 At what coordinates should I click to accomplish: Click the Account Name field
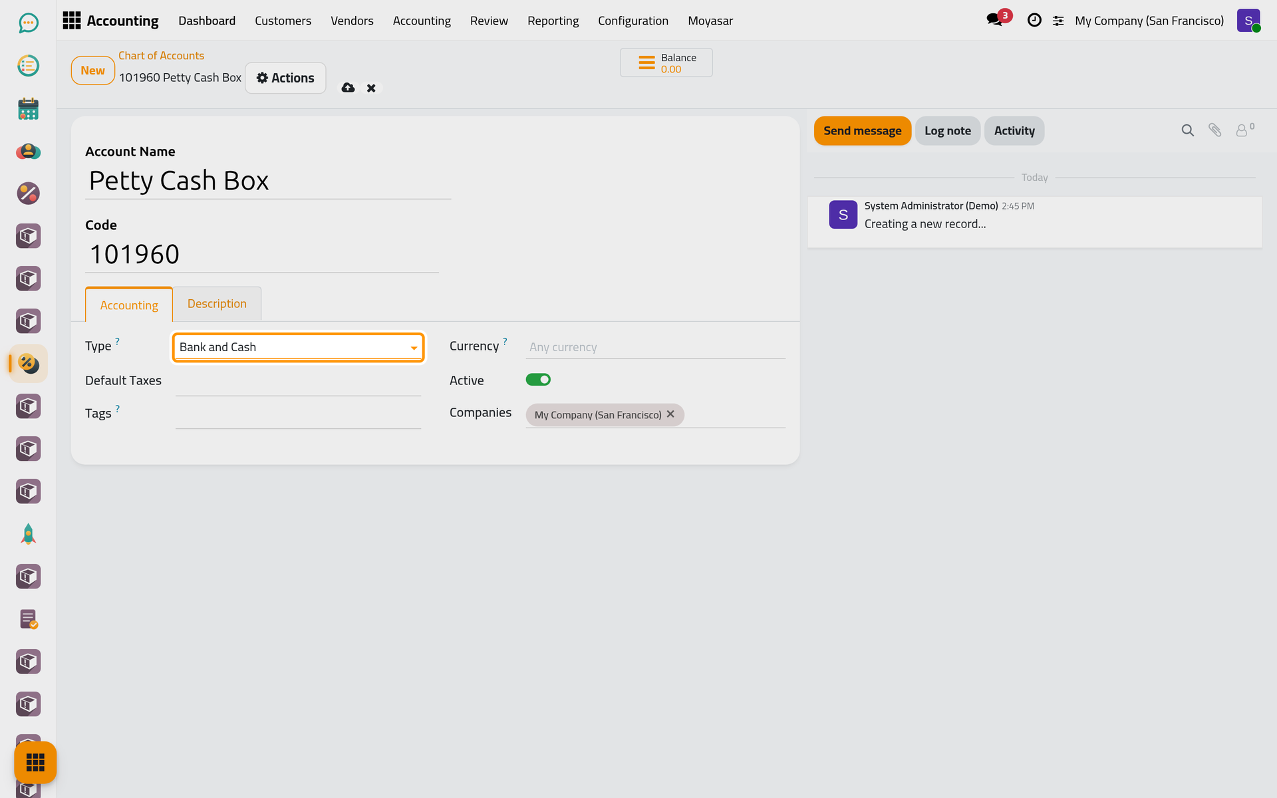pyautogui.click(x=268, y=181)
